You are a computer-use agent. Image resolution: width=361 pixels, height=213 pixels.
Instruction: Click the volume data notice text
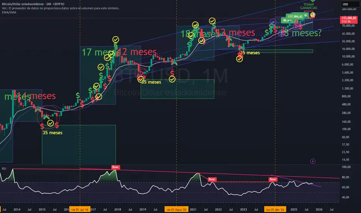tap(60, 8)
